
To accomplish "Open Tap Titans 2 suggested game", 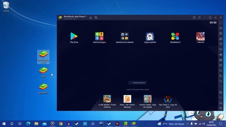I will pos(168,101).
